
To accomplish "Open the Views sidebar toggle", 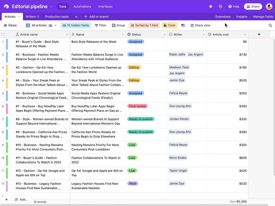I will pos(10,25).
